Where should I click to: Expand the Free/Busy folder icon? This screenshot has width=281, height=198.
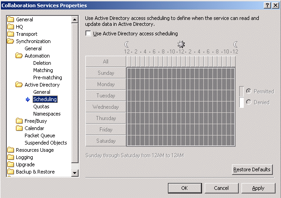pos(19,121)
